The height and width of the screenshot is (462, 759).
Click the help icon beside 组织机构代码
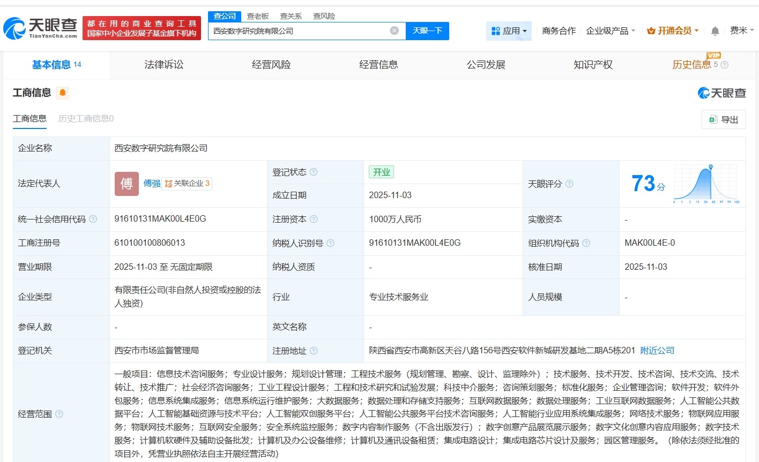(x=586, y=243)
